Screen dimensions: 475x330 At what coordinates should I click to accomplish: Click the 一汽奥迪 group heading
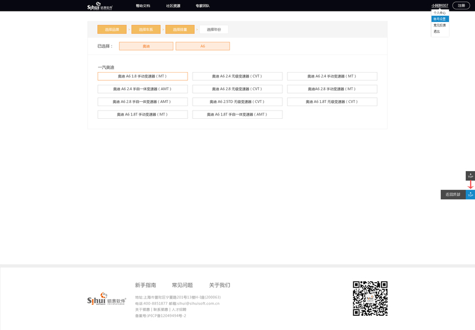[x=106, y=67]
